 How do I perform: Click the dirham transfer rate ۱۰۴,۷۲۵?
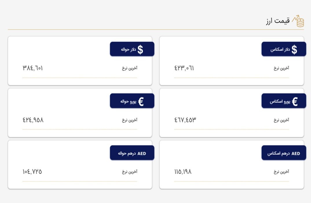pyautogui.click(x=32, y=171)
